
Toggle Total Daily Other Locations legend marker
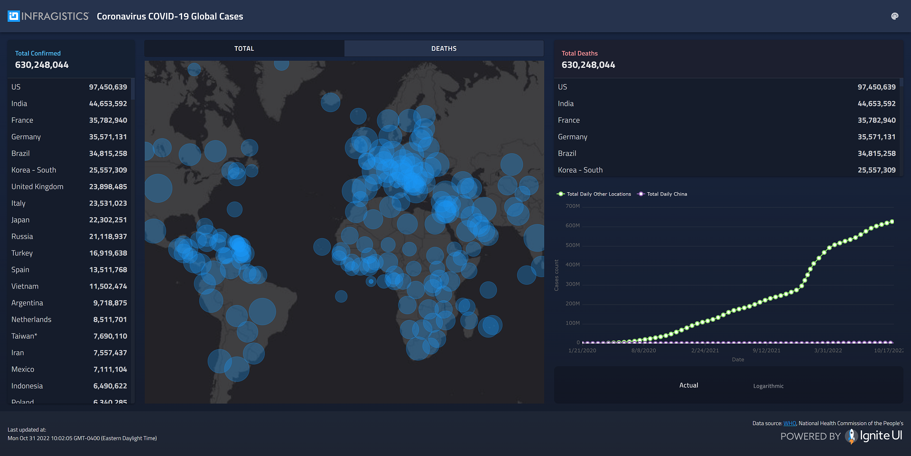point(561,194)
